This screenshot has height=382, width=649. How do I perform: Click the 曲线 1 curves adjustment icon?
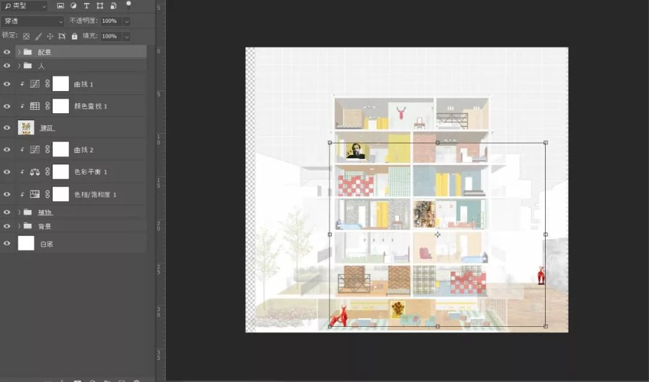click(x=35, y=84)
